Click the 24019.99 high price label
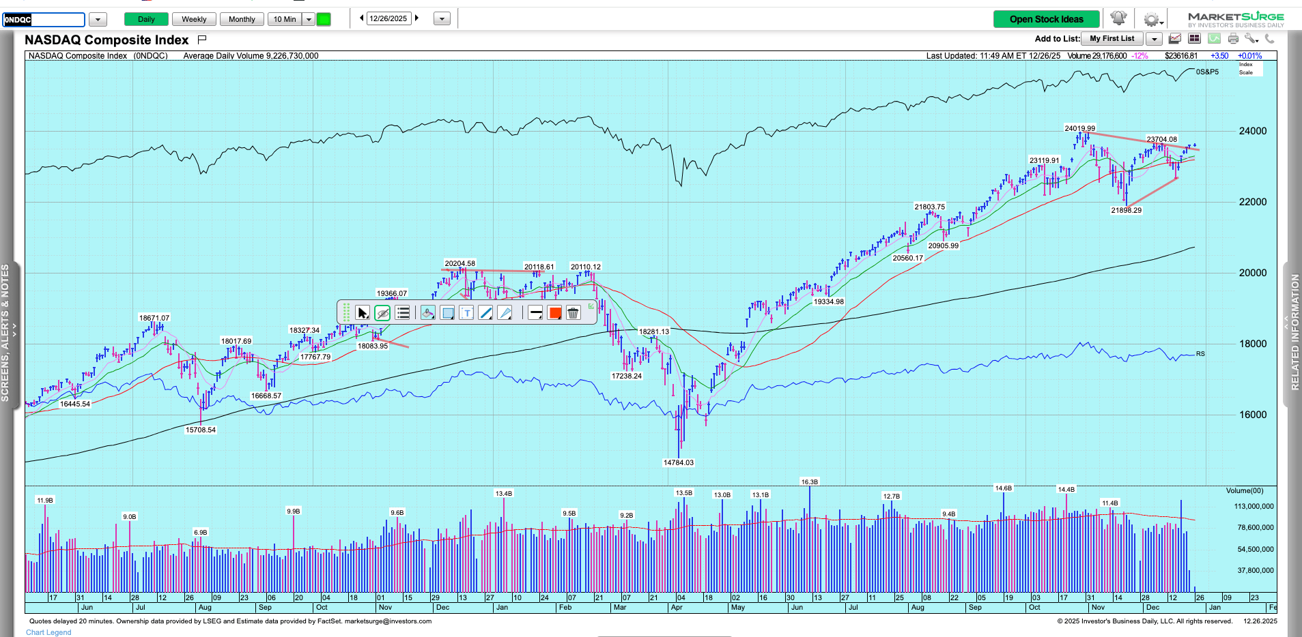The width and height of the screenshot is (1302, 637). [x=1079, y=128]
